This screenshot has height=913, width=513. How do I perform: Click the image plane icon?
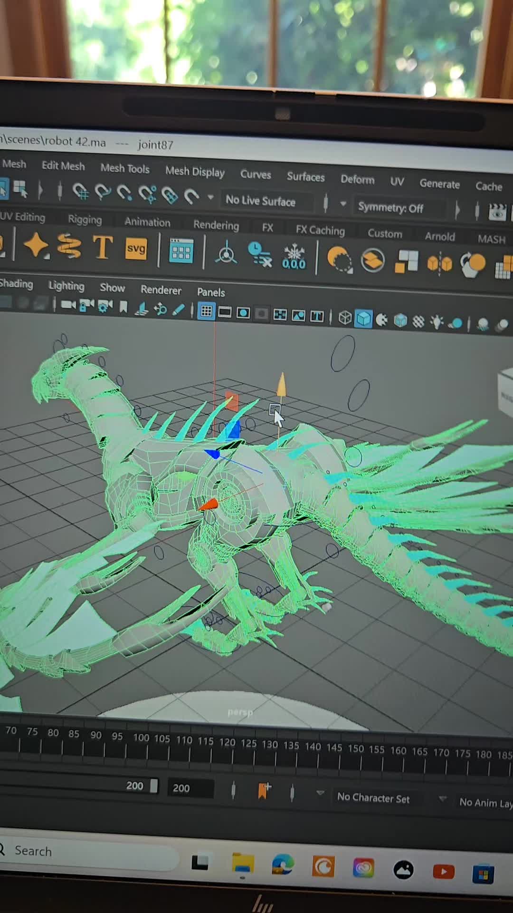[142, 308]
